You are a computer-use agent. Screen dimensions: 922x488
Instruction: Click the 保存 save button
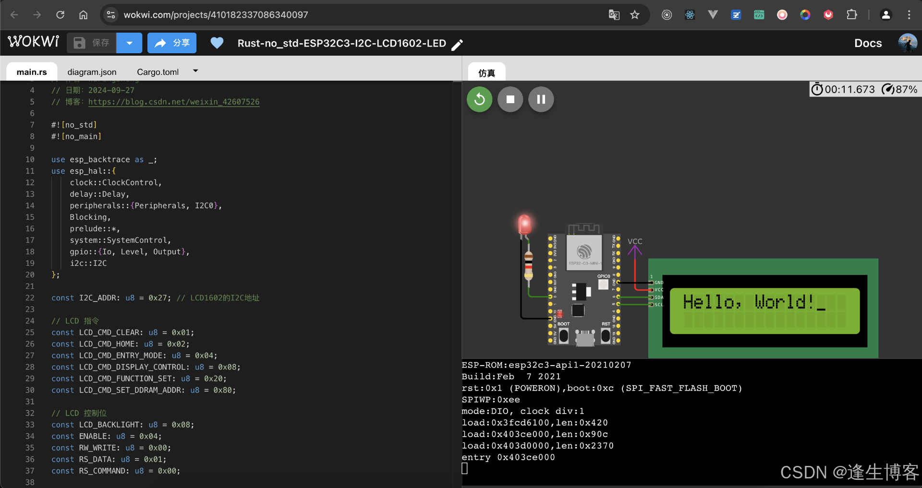(92, 43)
